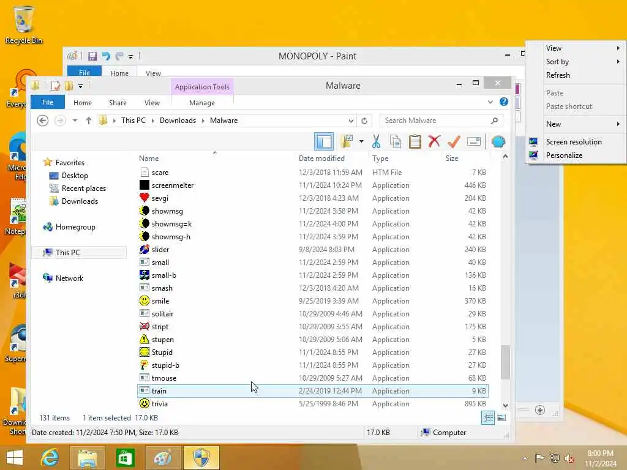Image resolution: width=627 pixels, height=470 pixels.
Task: Select Homegroup in the navigation pane
Action: click(75, 227)
